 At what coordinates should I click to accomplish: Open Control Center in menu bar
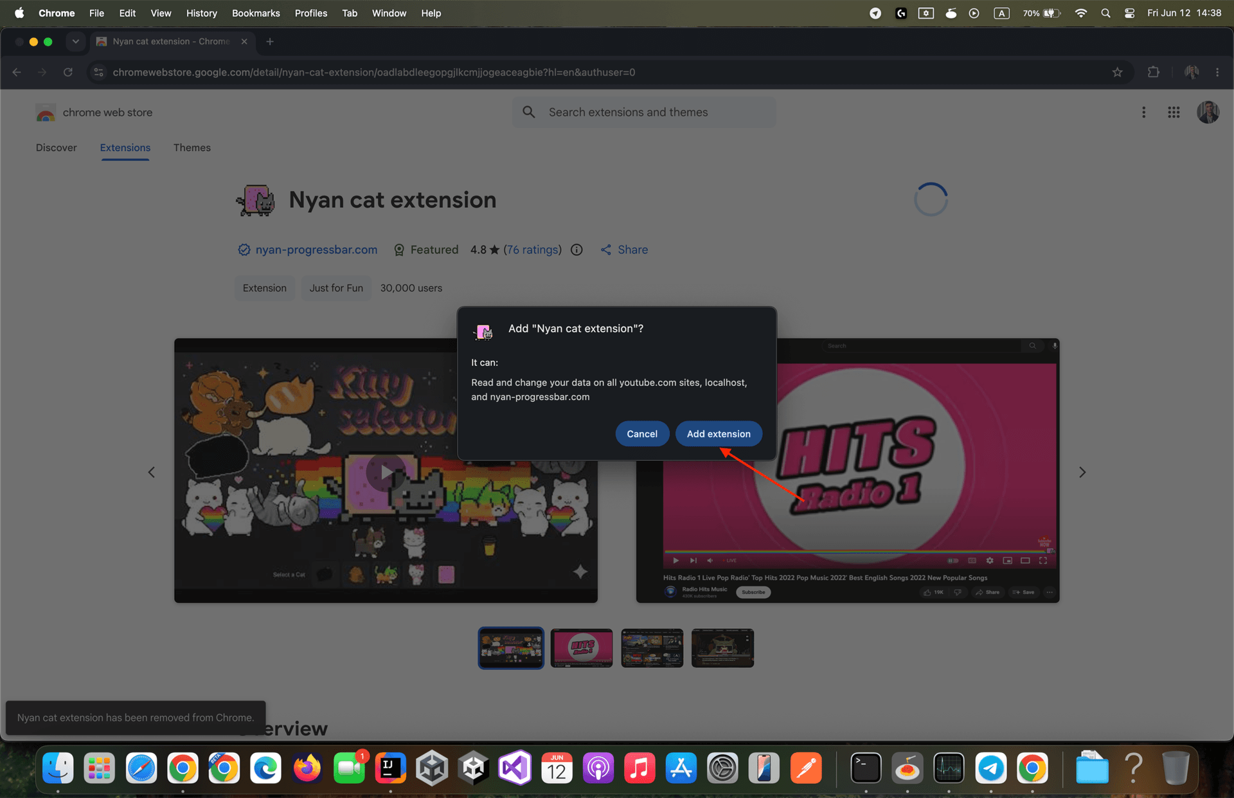(x=1129, y=13)
